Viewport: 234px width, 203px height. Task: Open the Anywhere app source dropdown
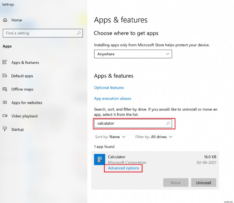(x=133, y=54)
